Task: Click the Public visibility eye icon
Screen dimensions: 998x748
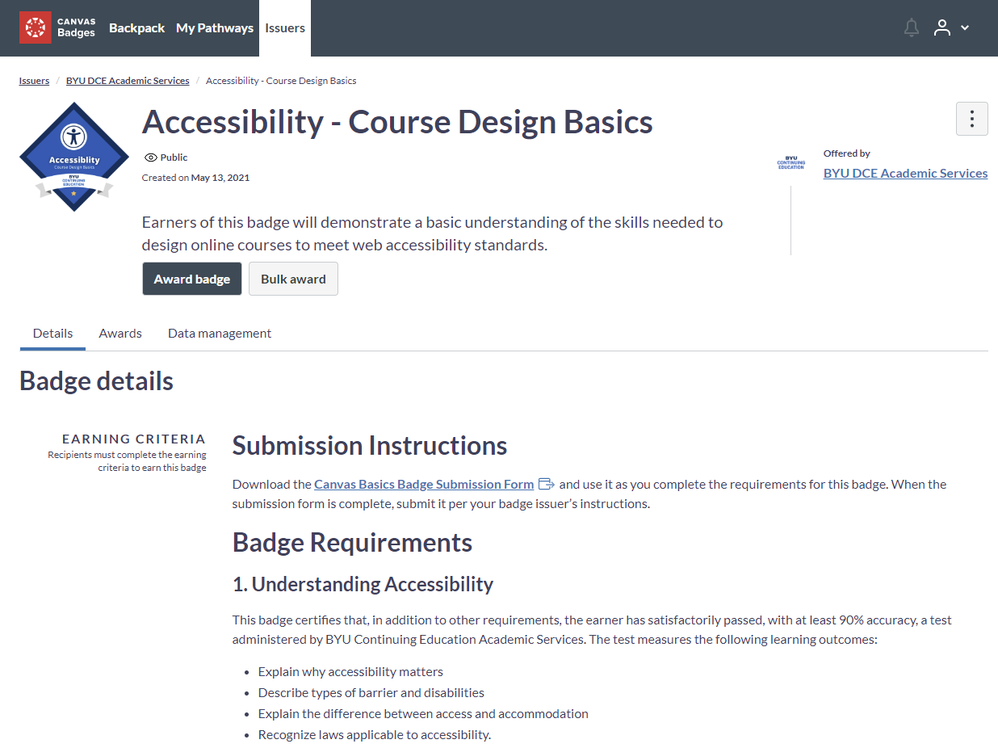Action: (x=150, y=158)
